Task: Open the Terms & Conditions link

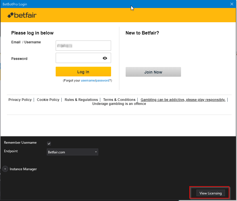Action: (119, 100)
